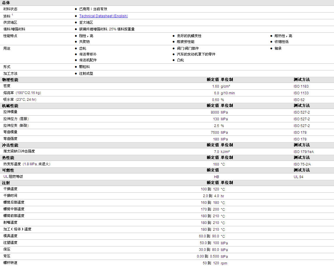
Task: Click the 机械性能 section header
Action: (x=10, y=106)
